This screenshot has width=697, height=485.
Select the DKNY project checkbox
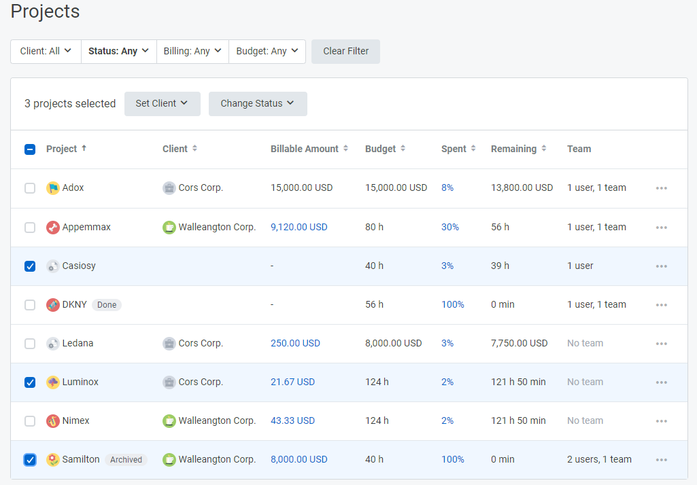pos(30,305)
